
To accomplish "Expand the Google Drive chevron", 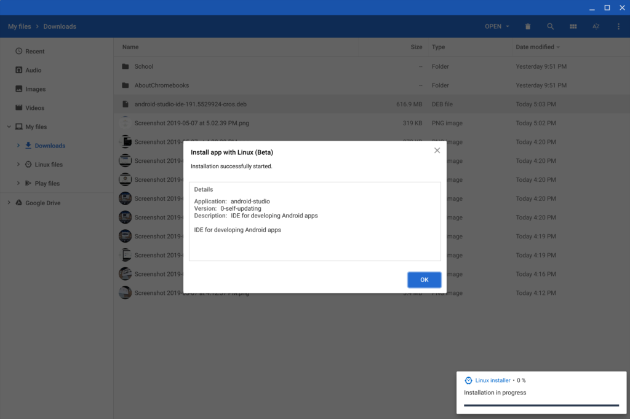I will click(9, 203).
